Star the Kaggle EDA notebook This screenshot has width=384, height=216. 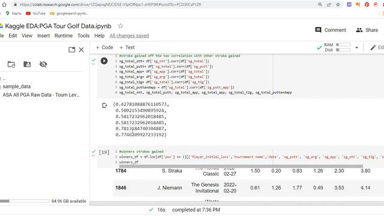pyautogui.click(x=120, y=26)
